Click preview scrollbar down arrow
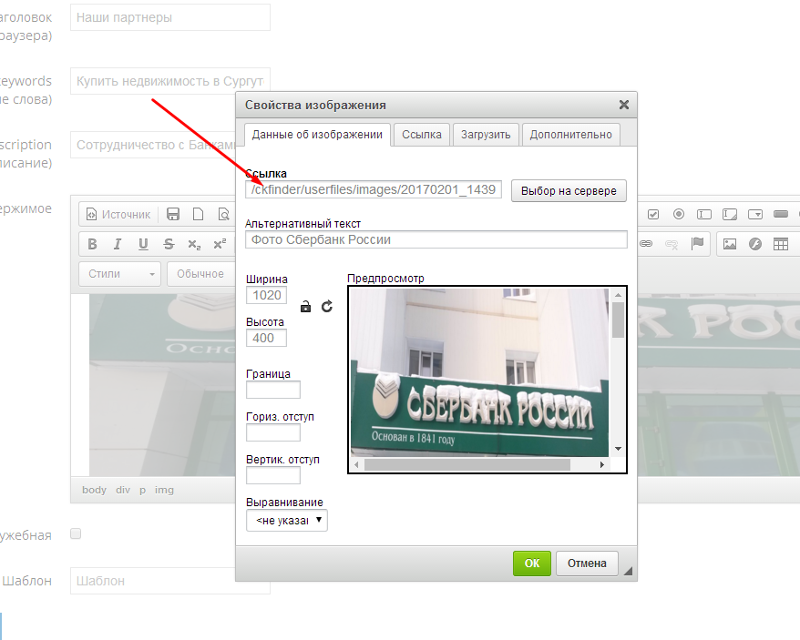The width and height of the screenshot is (800, 640). pos(618,449)
